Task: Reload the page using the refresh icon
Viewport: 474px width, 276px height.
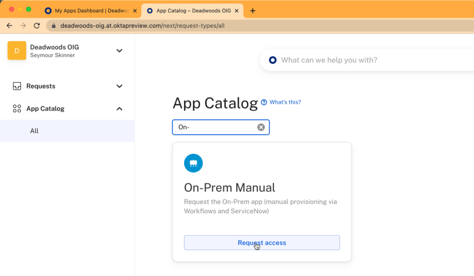Action: [x=37, y=26]
